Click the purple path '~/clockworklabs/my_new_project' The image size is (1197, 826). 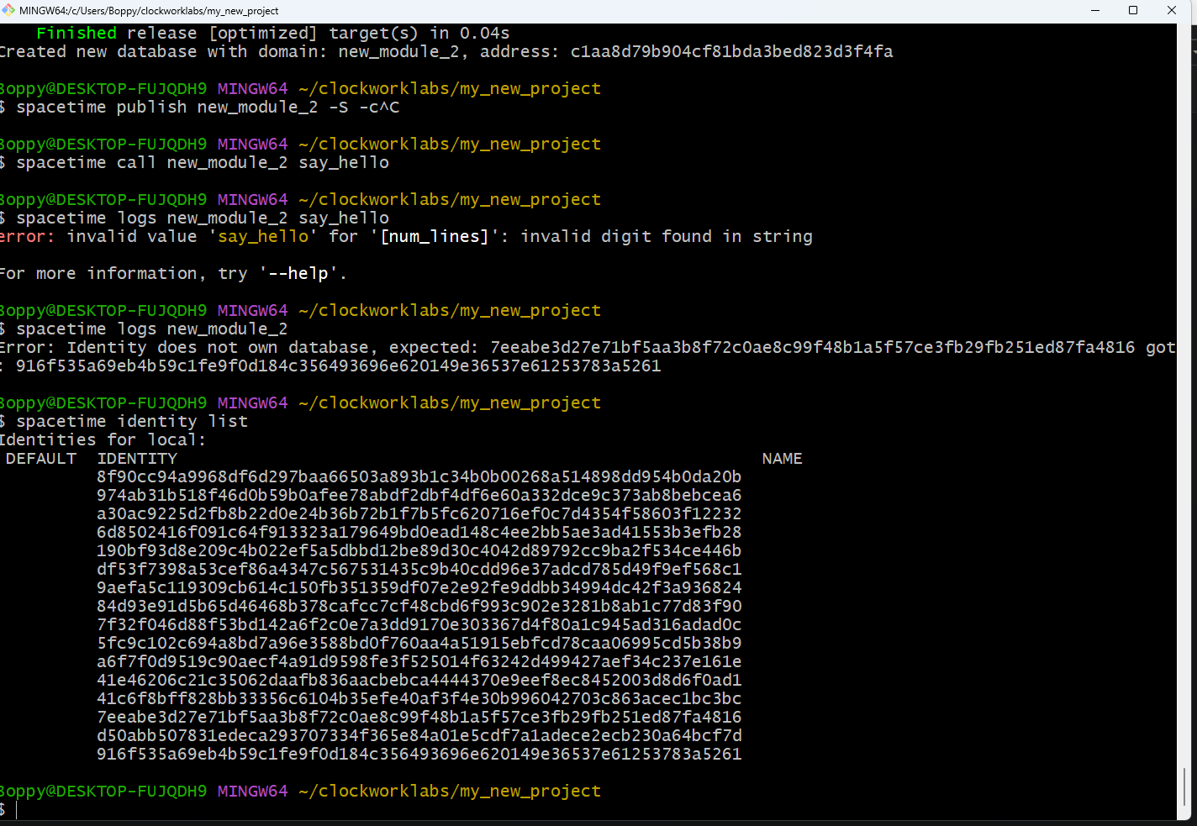(449, 789)
